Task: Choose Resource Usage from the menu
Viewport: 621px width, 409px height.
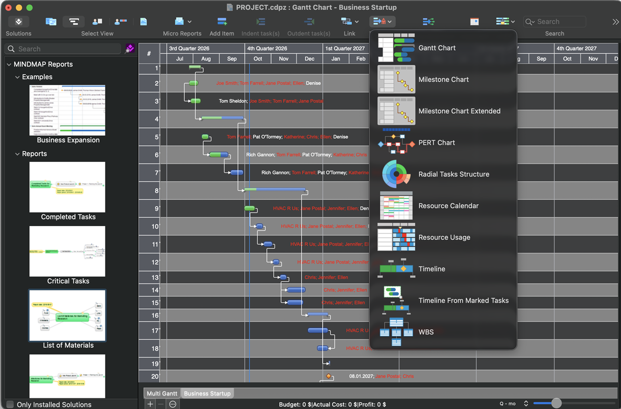Action: tap(443, 237)
